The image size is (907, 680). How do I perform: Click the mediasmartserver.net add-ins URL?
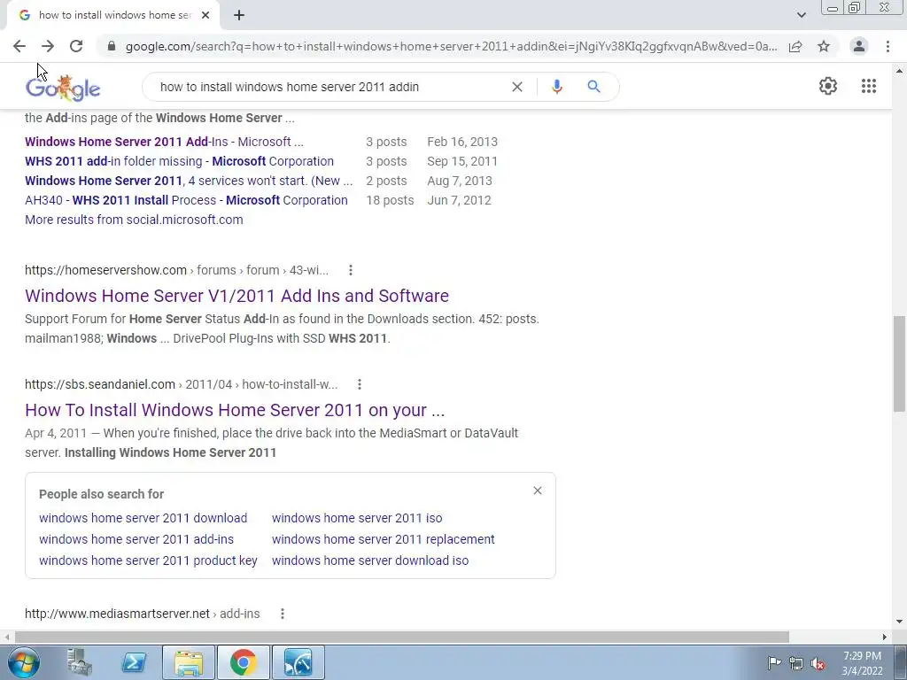coord(143,614)
